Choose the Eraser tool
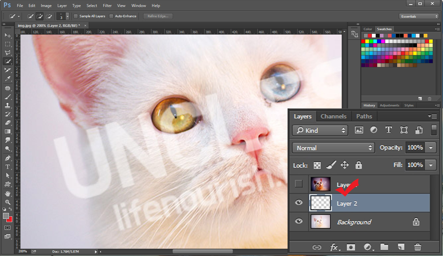The width and height of the screenshot is (443, 256). pyautogui.click(x=8, y=123)
